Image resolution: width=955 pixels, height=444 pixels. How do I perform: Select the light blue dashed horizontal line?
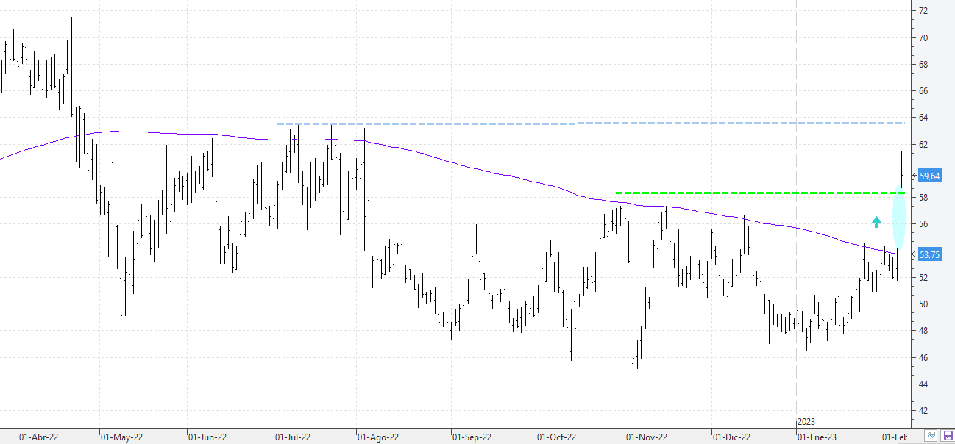[590, 123]
